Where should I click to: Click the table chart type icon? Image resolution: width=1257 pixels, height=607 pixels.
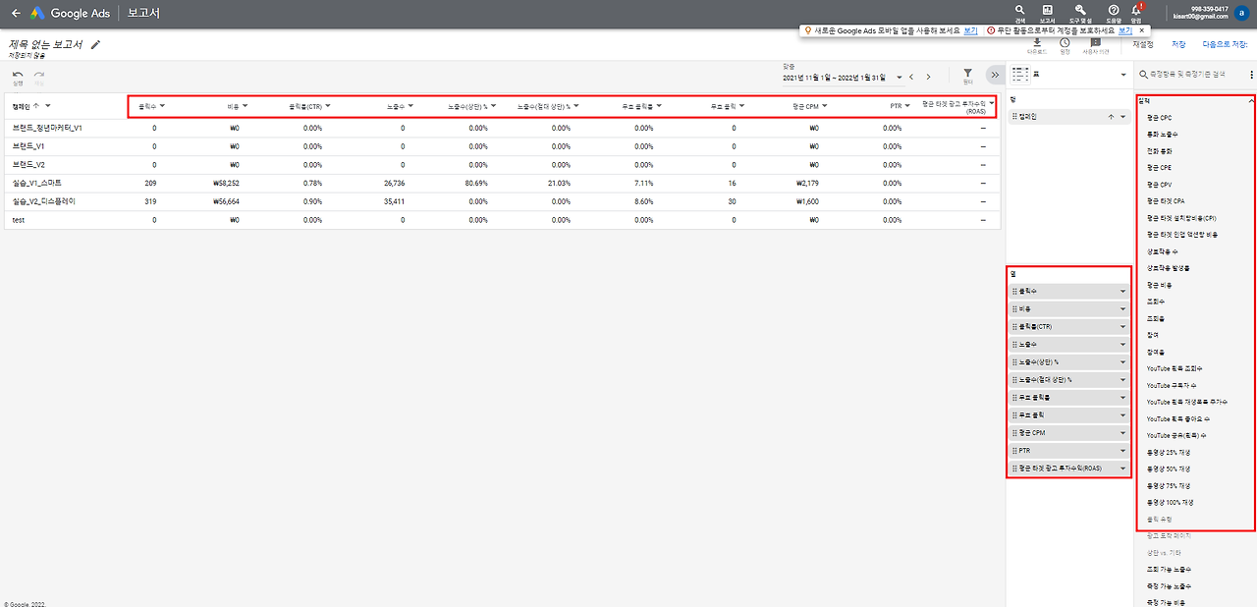point(1018,75)
